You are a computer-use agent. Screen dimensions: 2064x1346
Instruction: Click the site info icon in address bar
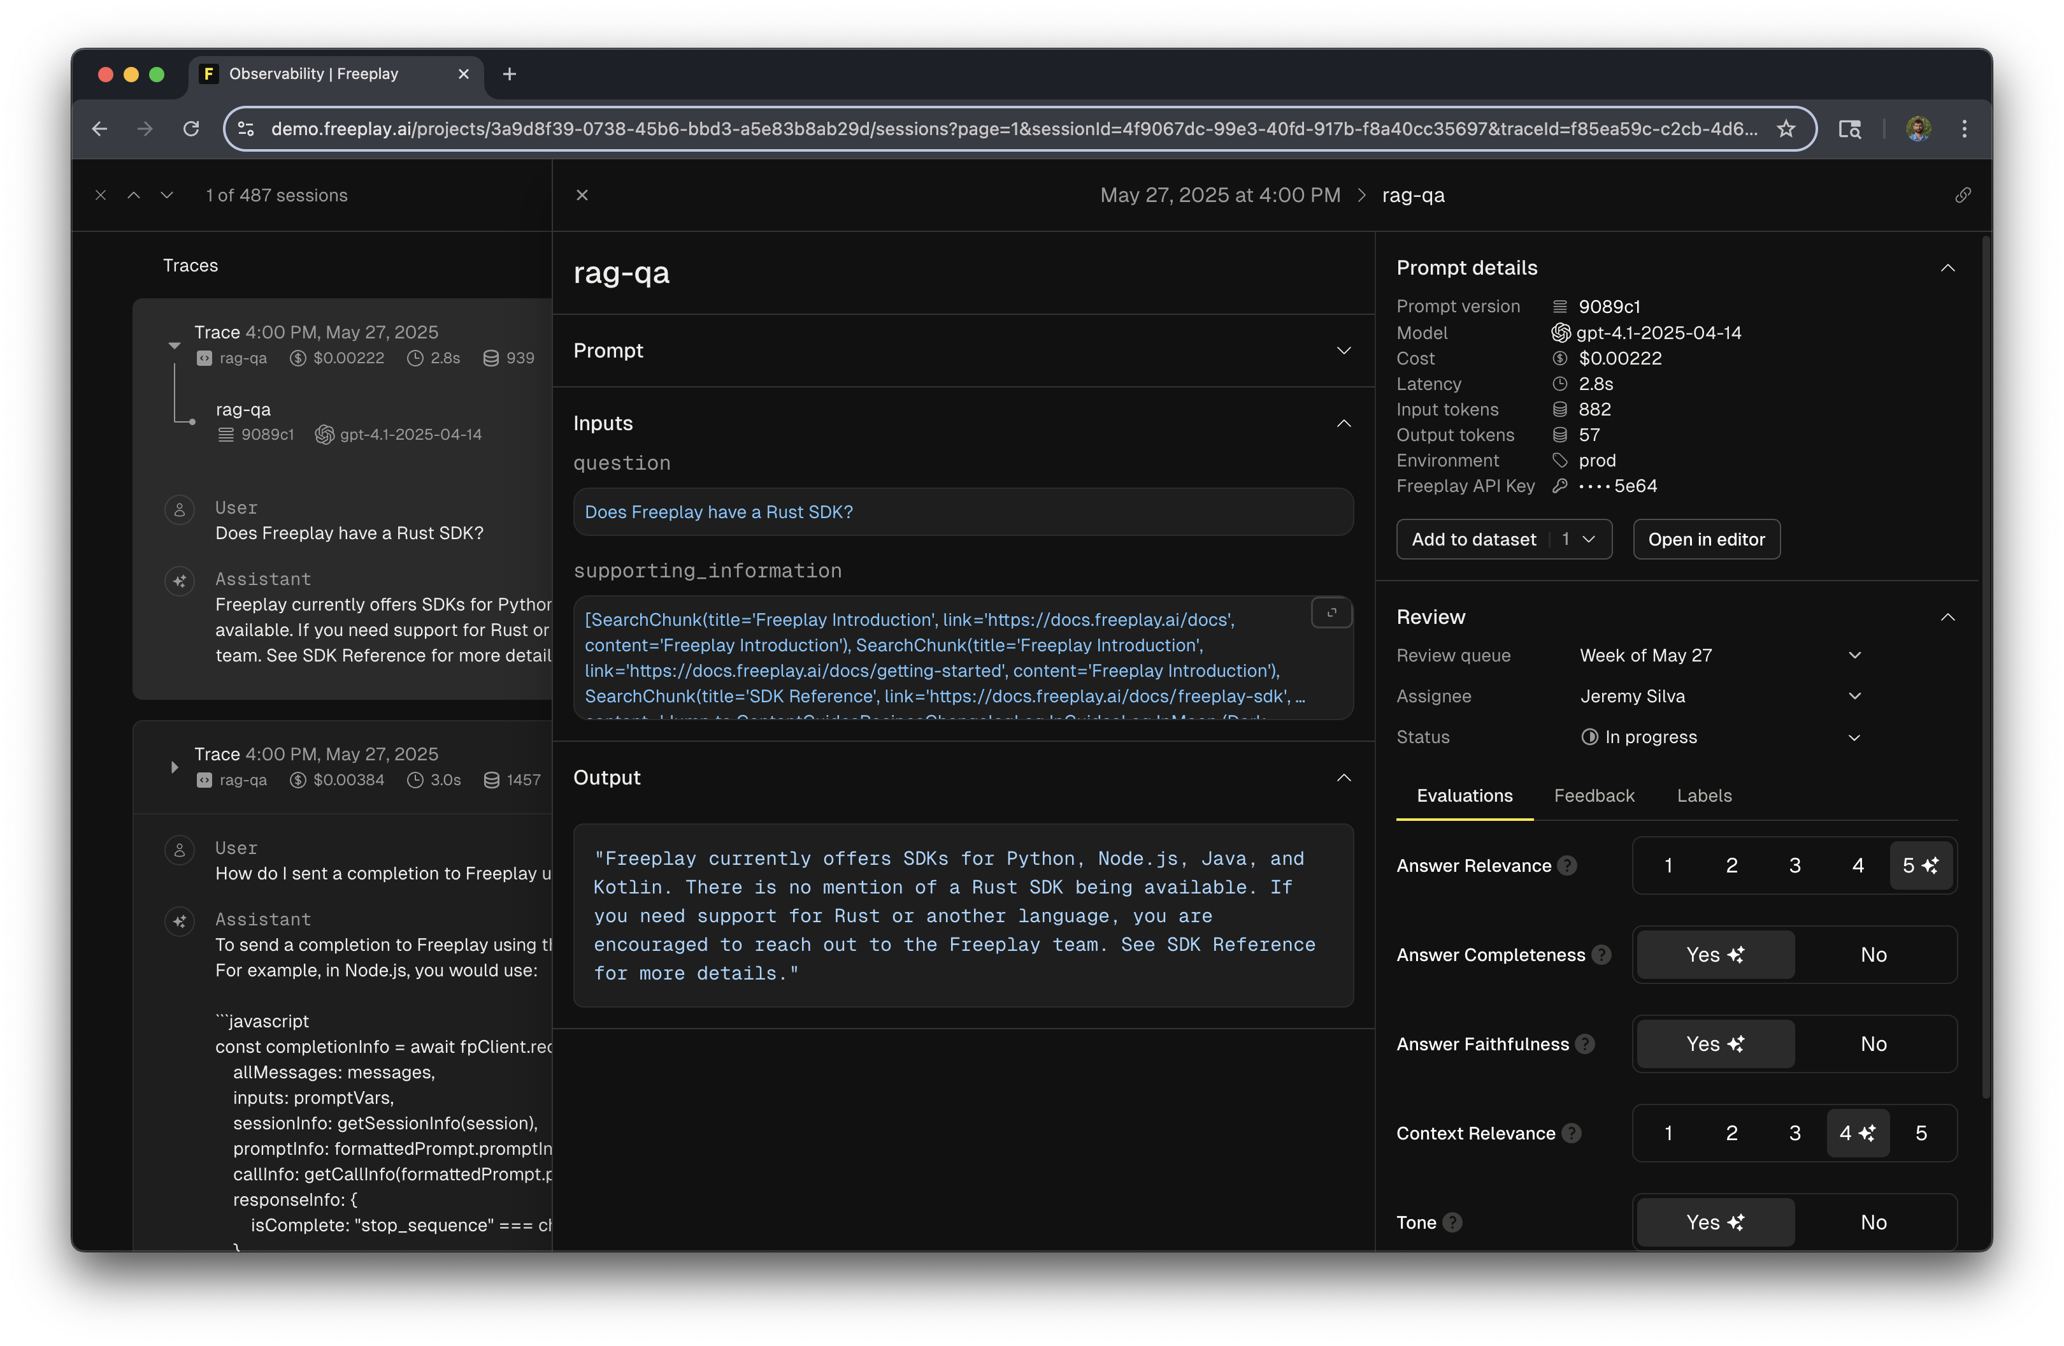[247, 129]
